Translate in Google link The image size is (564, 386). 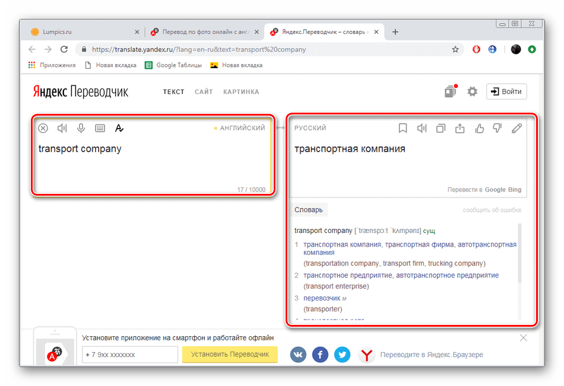[495, 189]
